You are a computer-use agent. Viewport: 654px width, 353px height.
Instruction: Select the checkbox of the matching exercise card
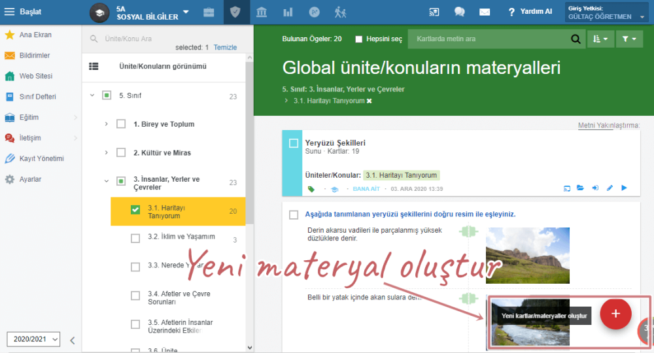pos(294,214)
